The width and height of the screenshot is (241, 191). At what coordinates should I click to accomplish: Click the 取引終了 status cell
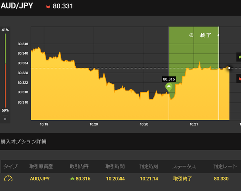pyautogui.click(x=182, y=179)
